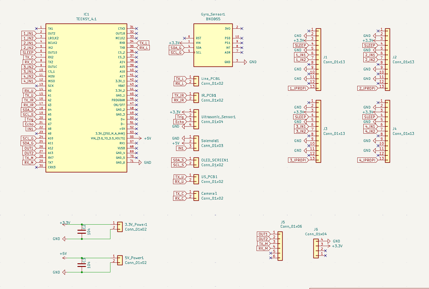Select the J5 Conn_01x06 connector symbol

click(280, 246)
